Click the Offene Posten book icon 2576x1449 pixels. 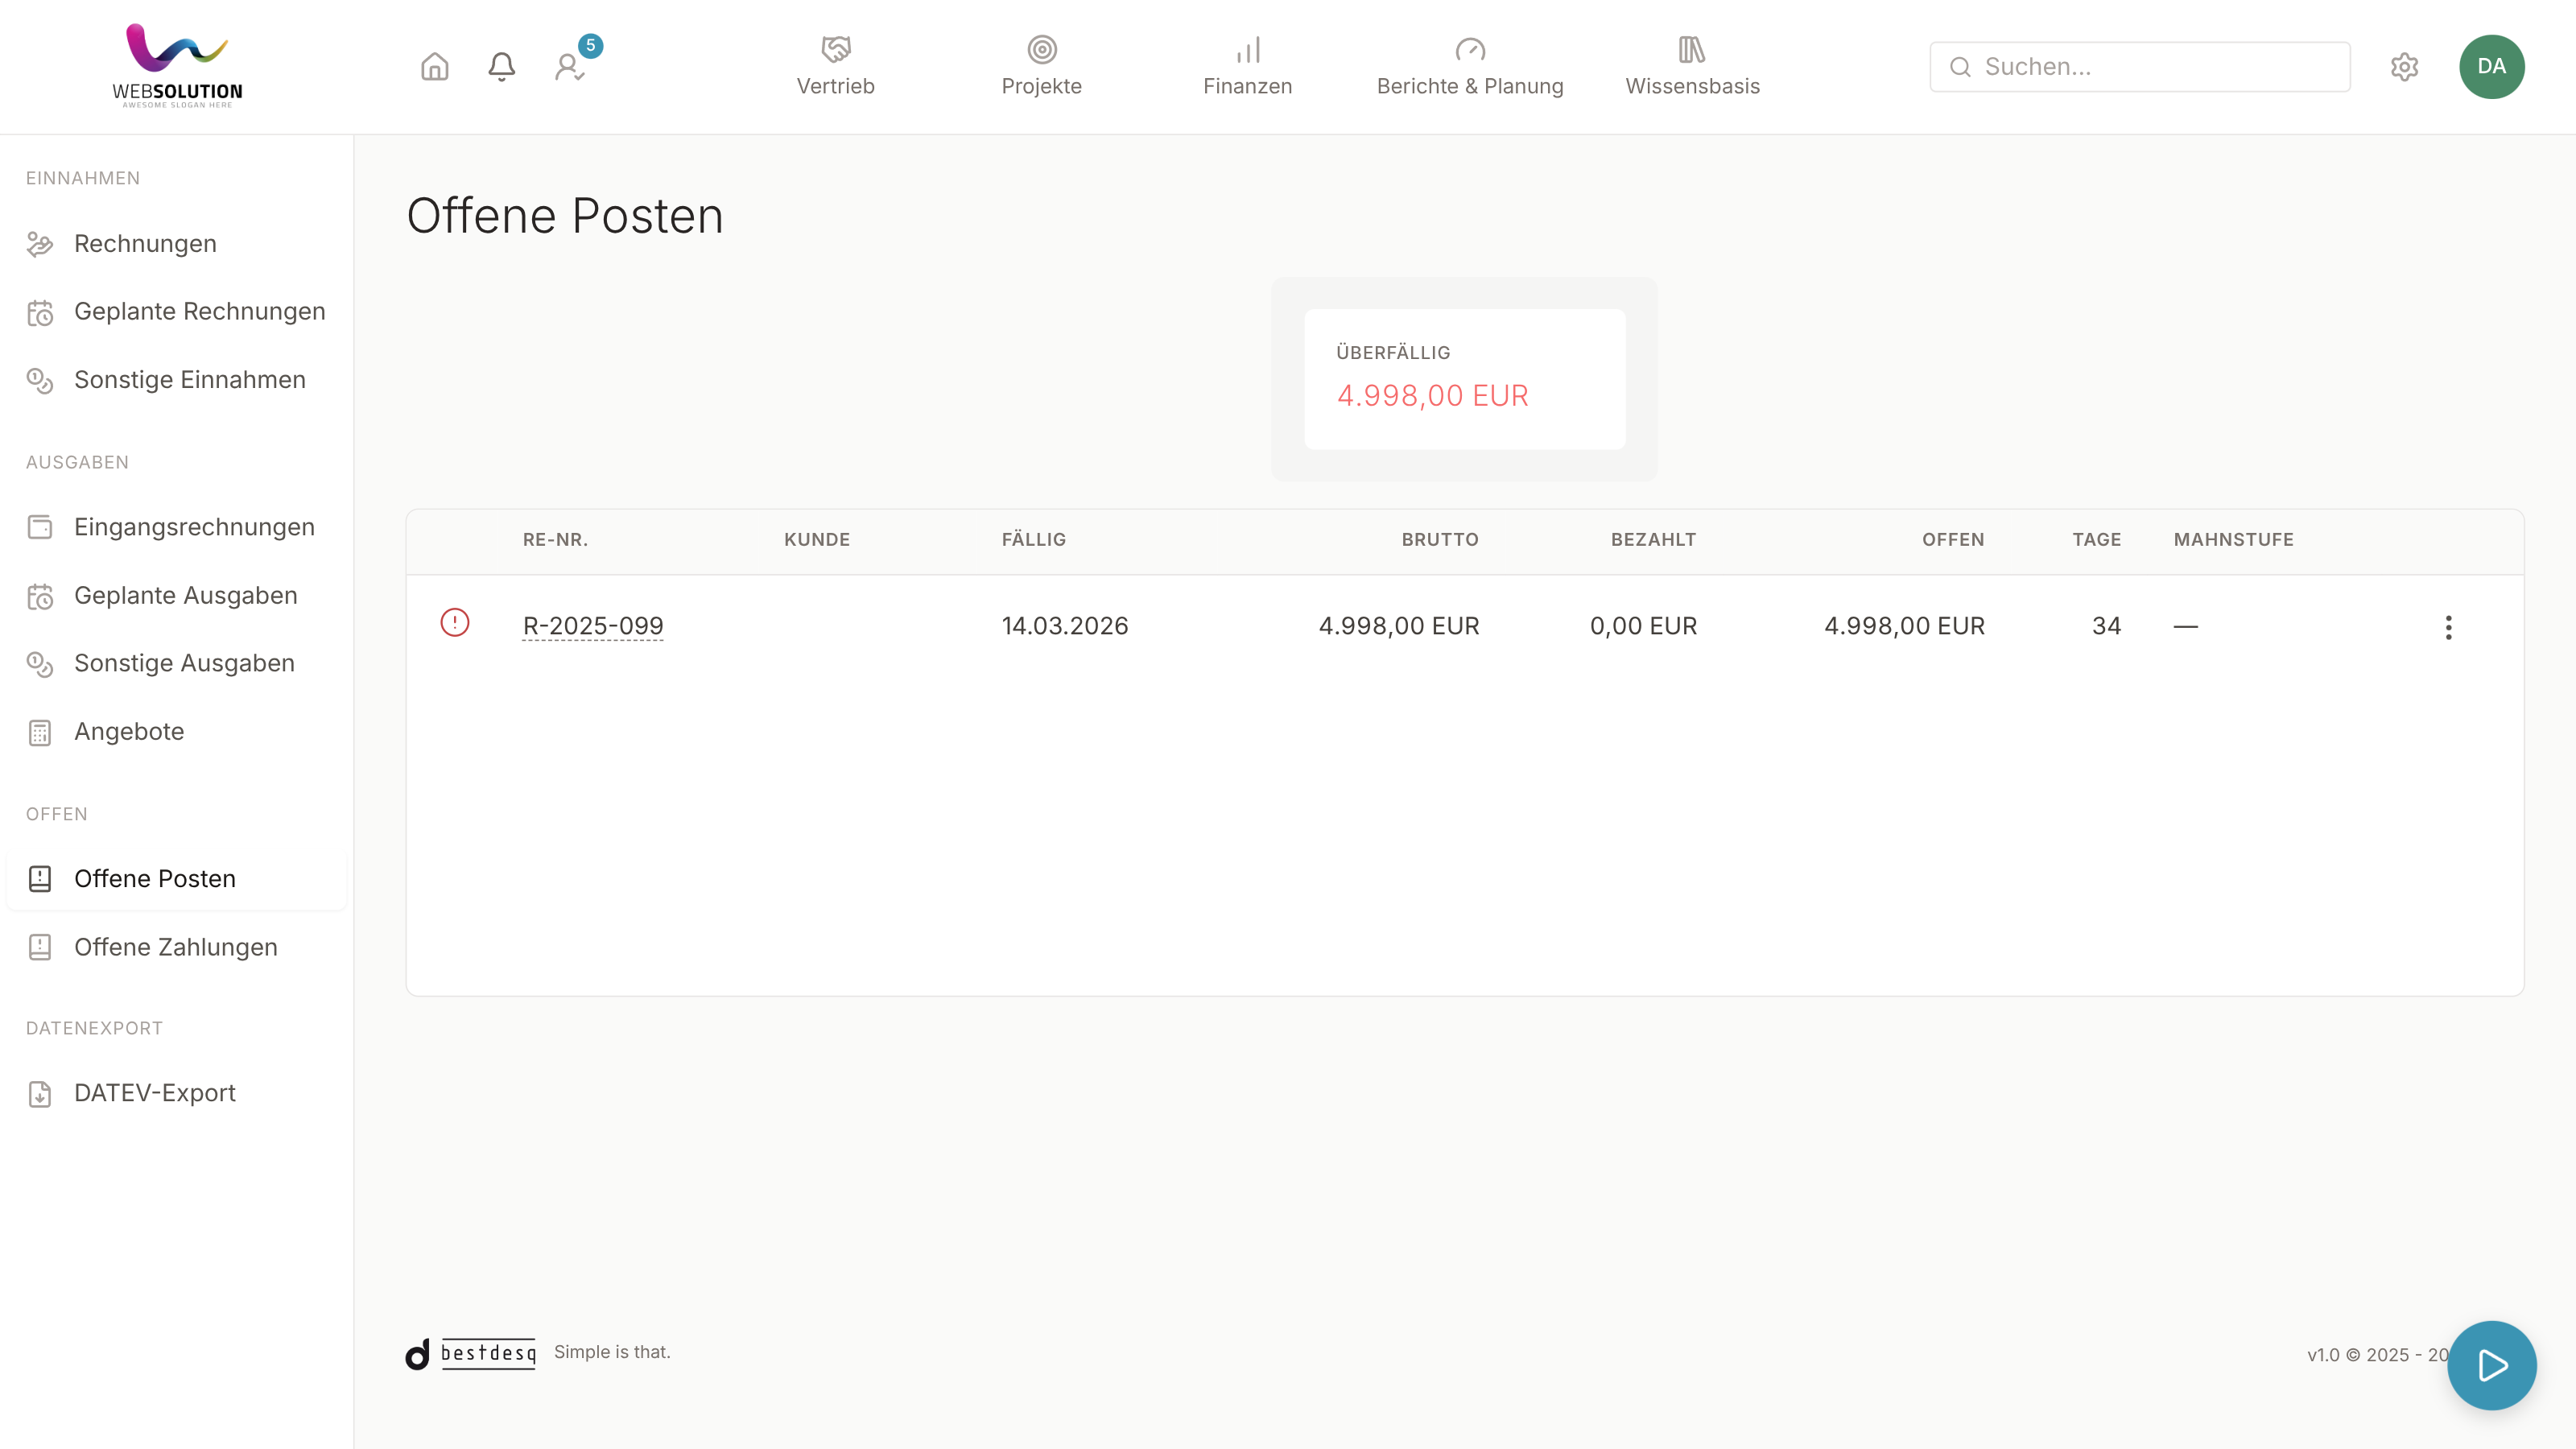click(40, 879)
